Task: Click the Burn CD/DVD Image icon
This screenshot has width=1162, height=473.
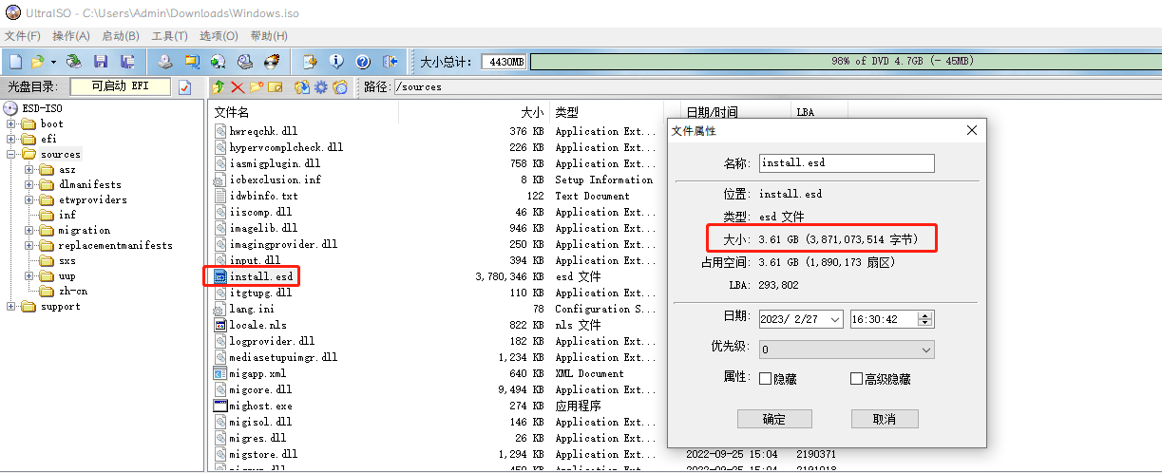Action: [x=272, y=62]
